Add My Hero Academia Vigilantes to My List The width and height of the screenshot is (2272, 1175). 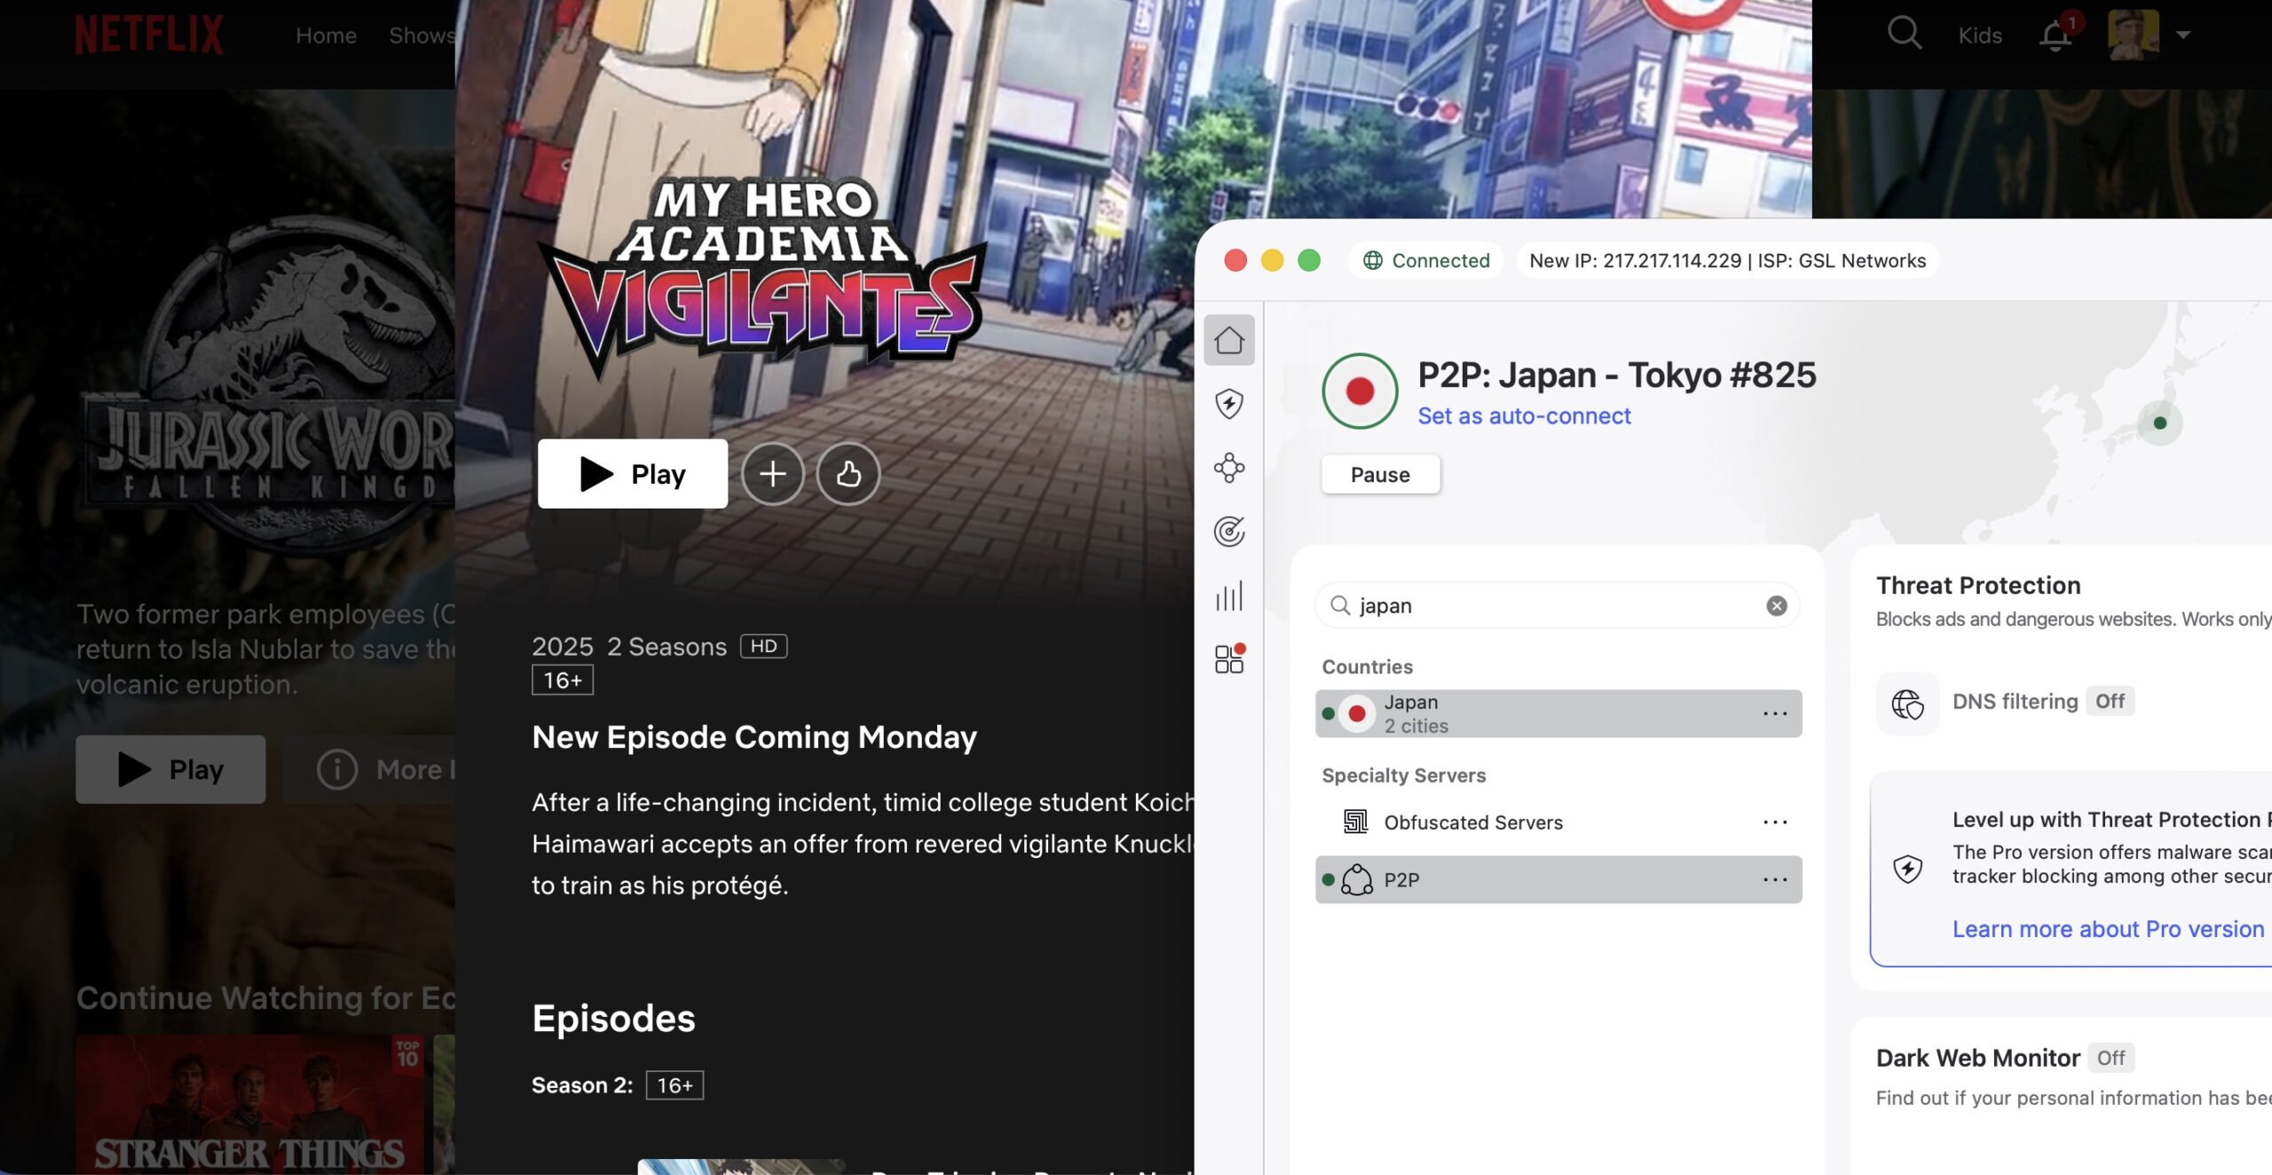pos(772,473)
